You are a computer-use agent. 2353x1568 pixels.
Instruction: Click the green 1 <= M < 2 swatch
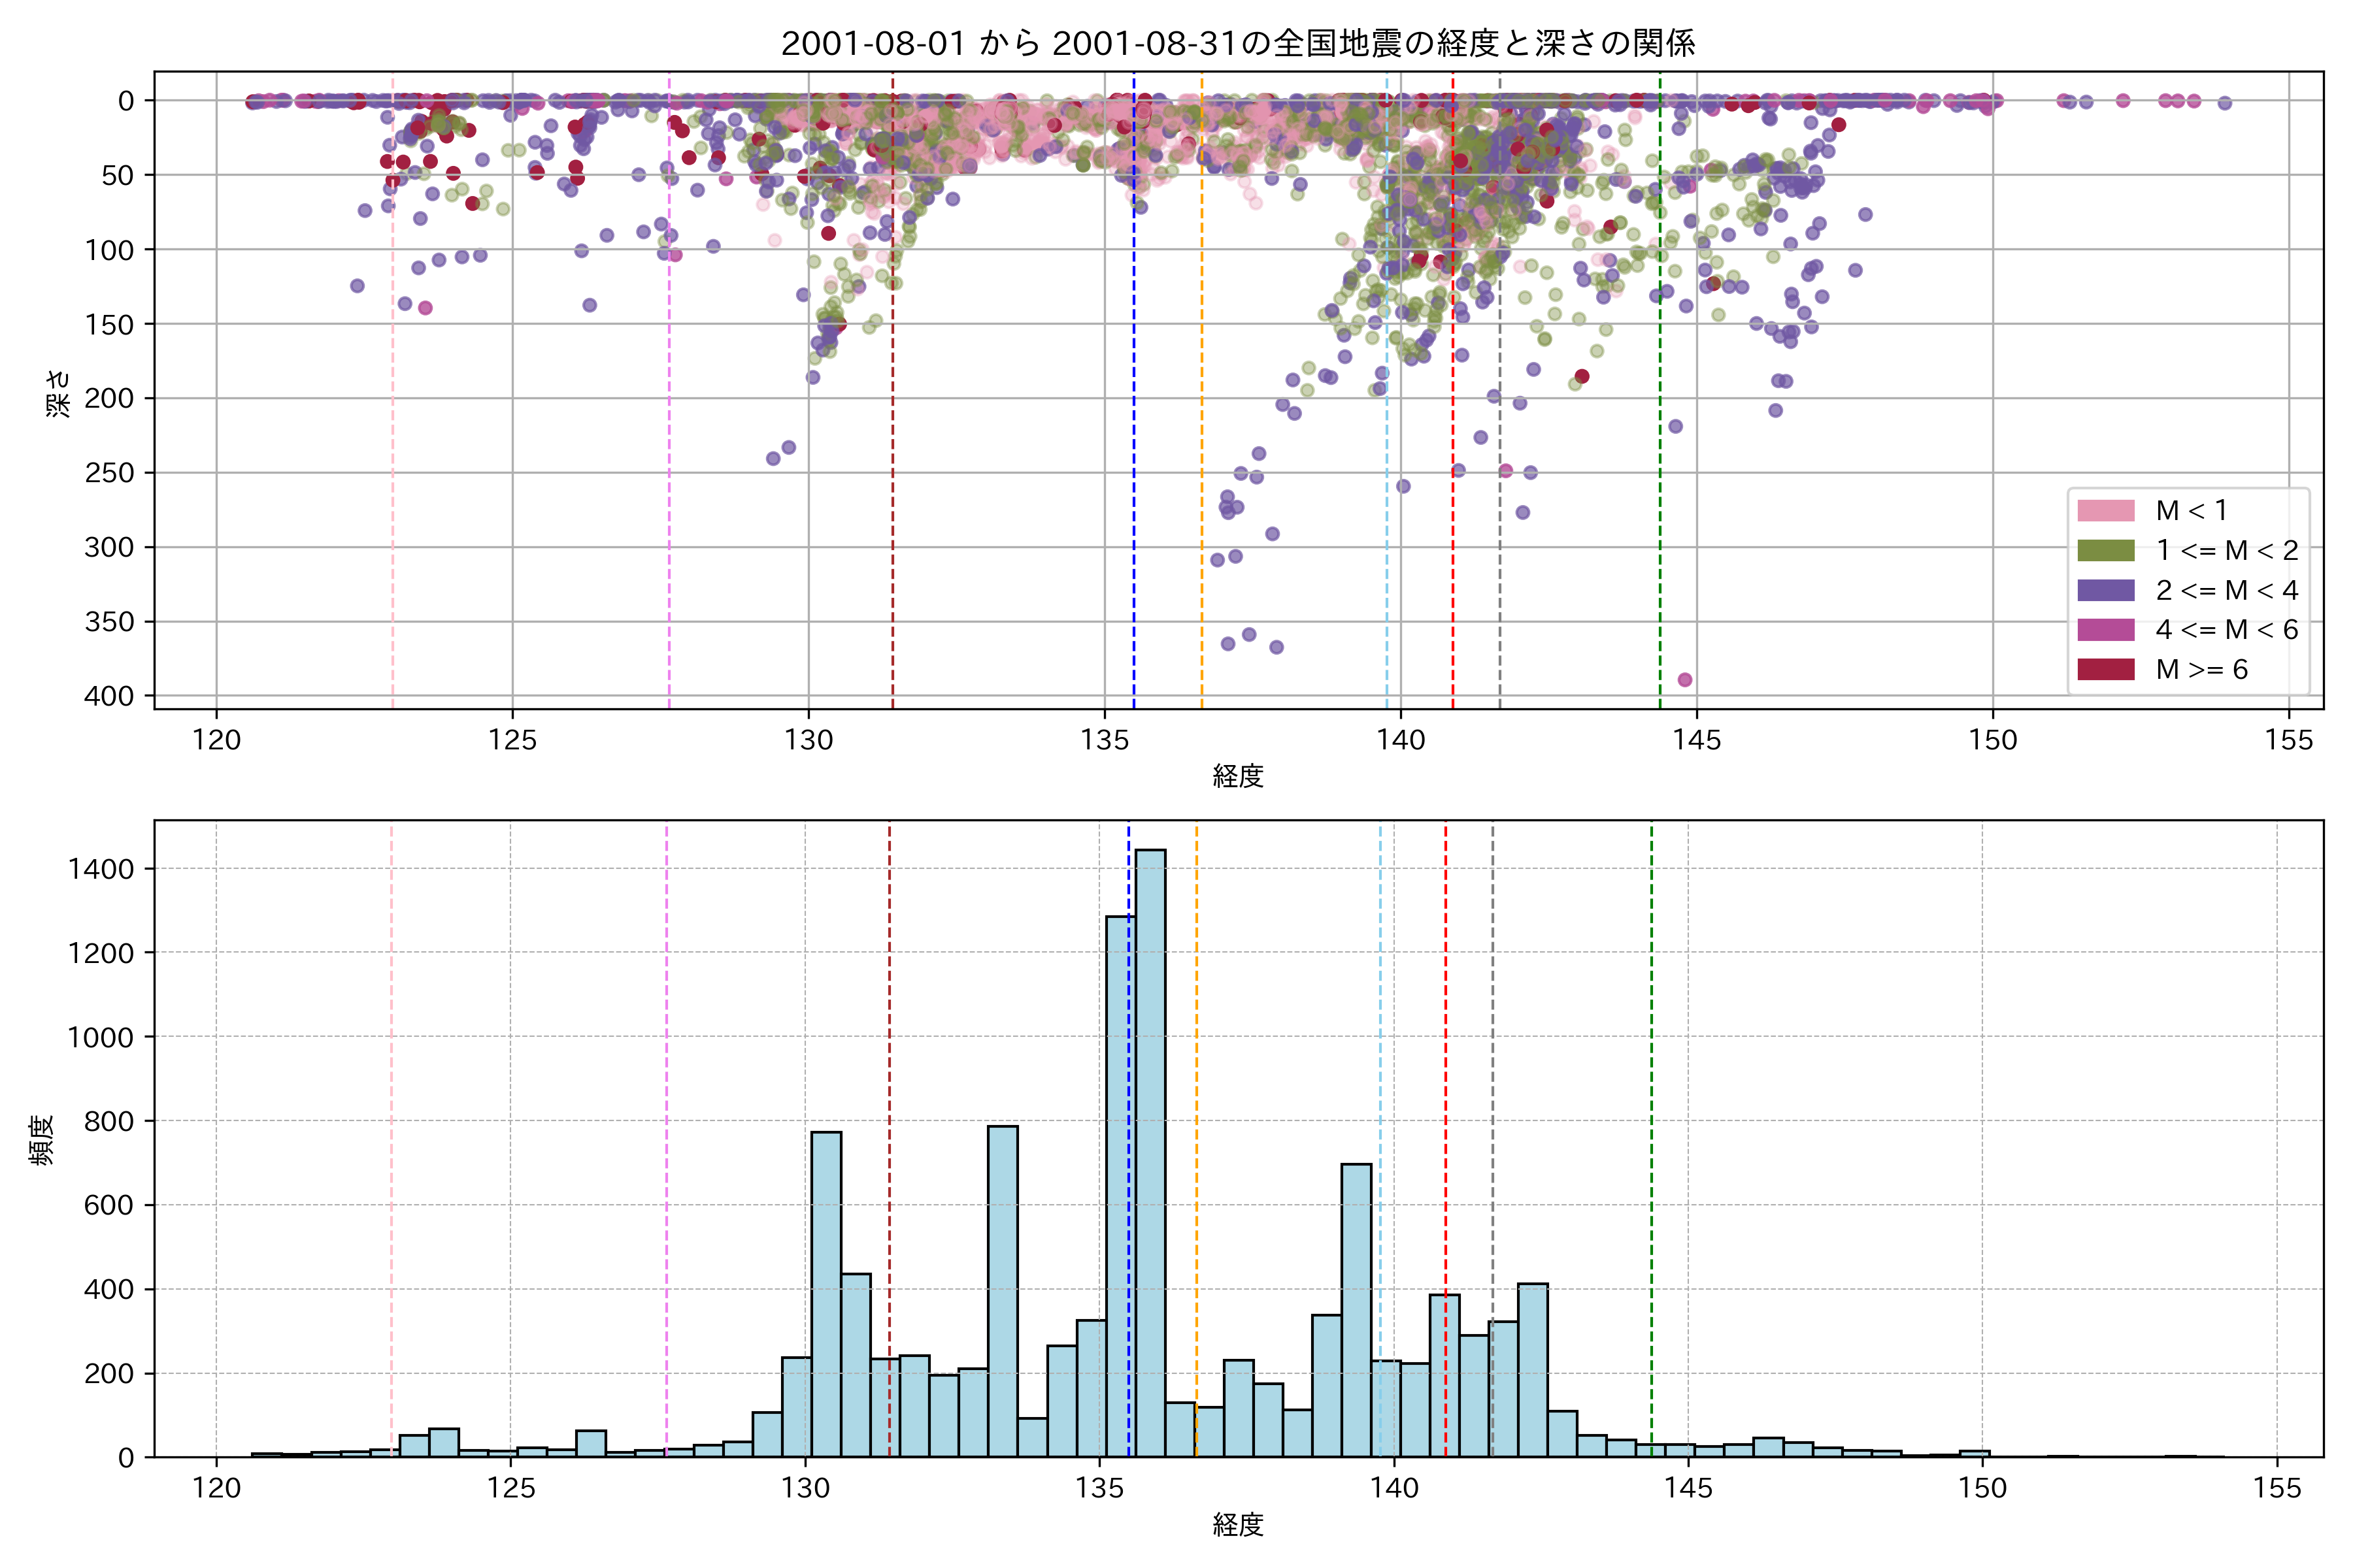tap(2105, 551)
